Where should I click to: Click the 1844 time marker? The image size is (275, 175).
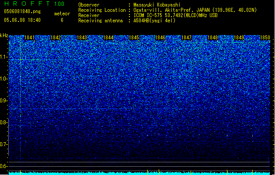(108, 38)
